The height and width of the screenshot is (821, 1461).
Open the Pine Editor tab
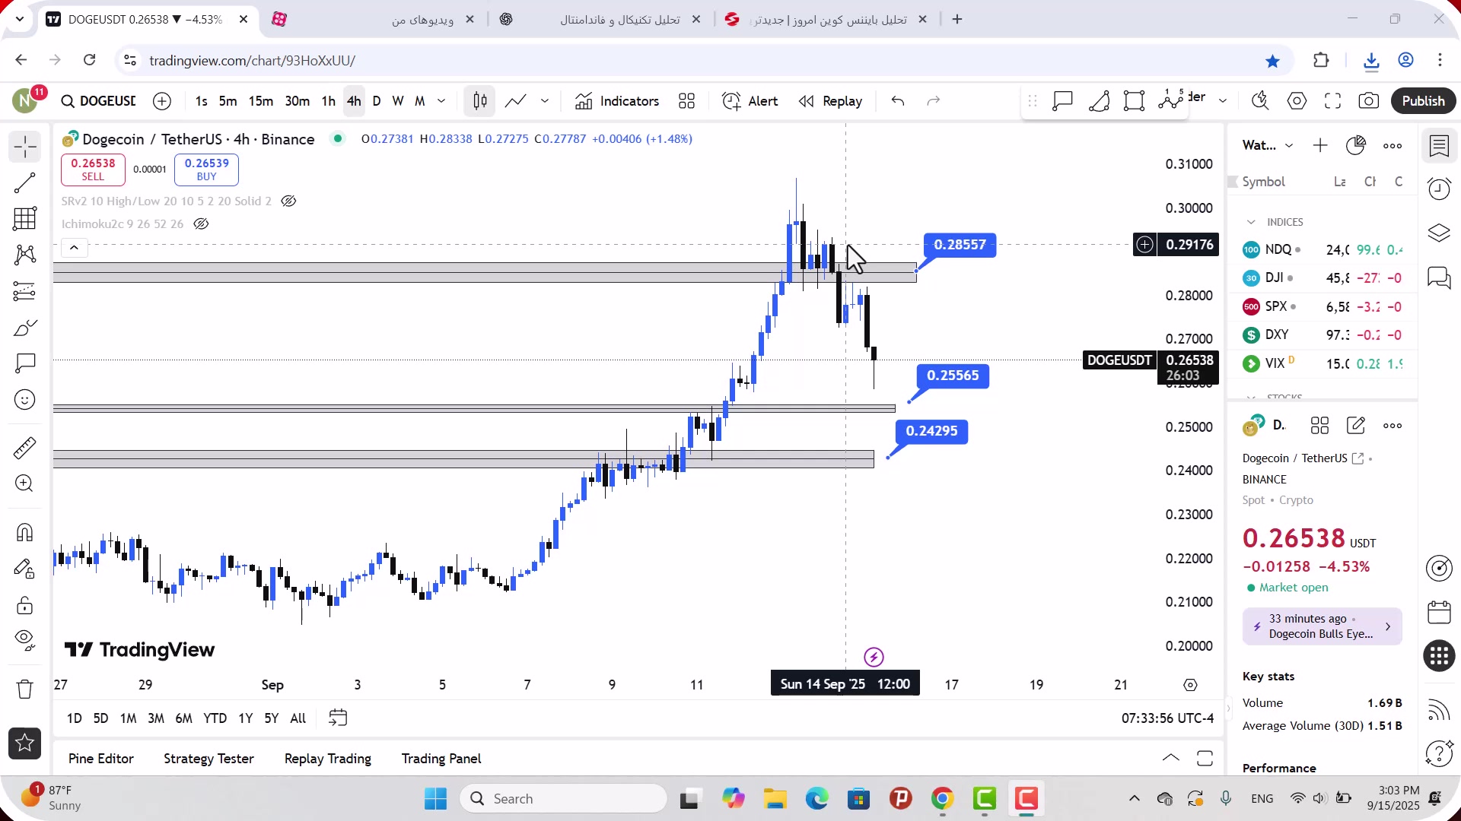(x=101, y=759)
